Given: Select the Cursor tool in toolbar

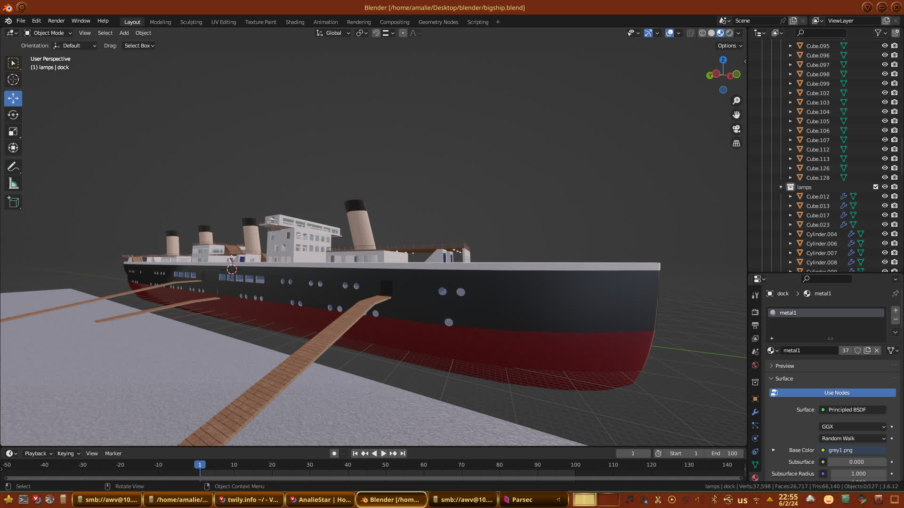Looking at the screenshot, I should coord(13,79).
